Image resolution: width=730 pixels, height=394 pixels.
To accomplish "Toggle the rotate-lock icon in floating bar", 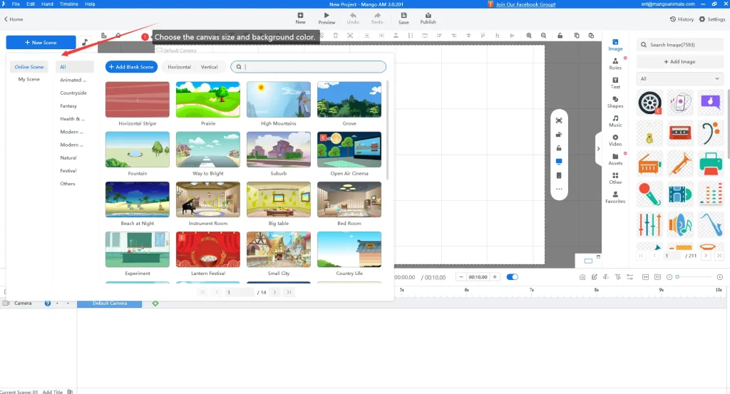I will [x=559, y=135].
